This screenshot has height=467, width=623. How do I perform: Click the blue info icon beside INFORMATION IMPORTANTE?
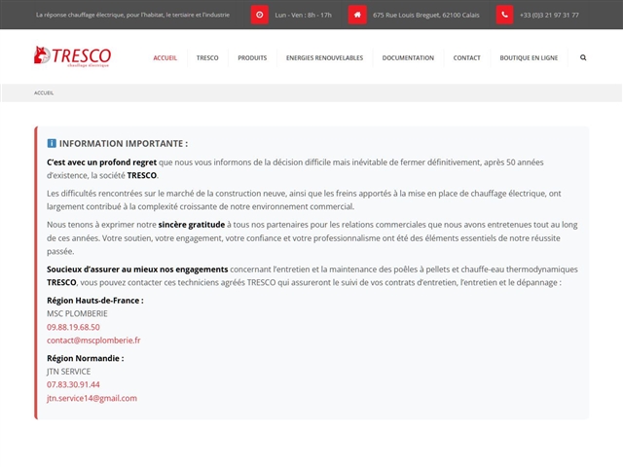tap(52, 143)
